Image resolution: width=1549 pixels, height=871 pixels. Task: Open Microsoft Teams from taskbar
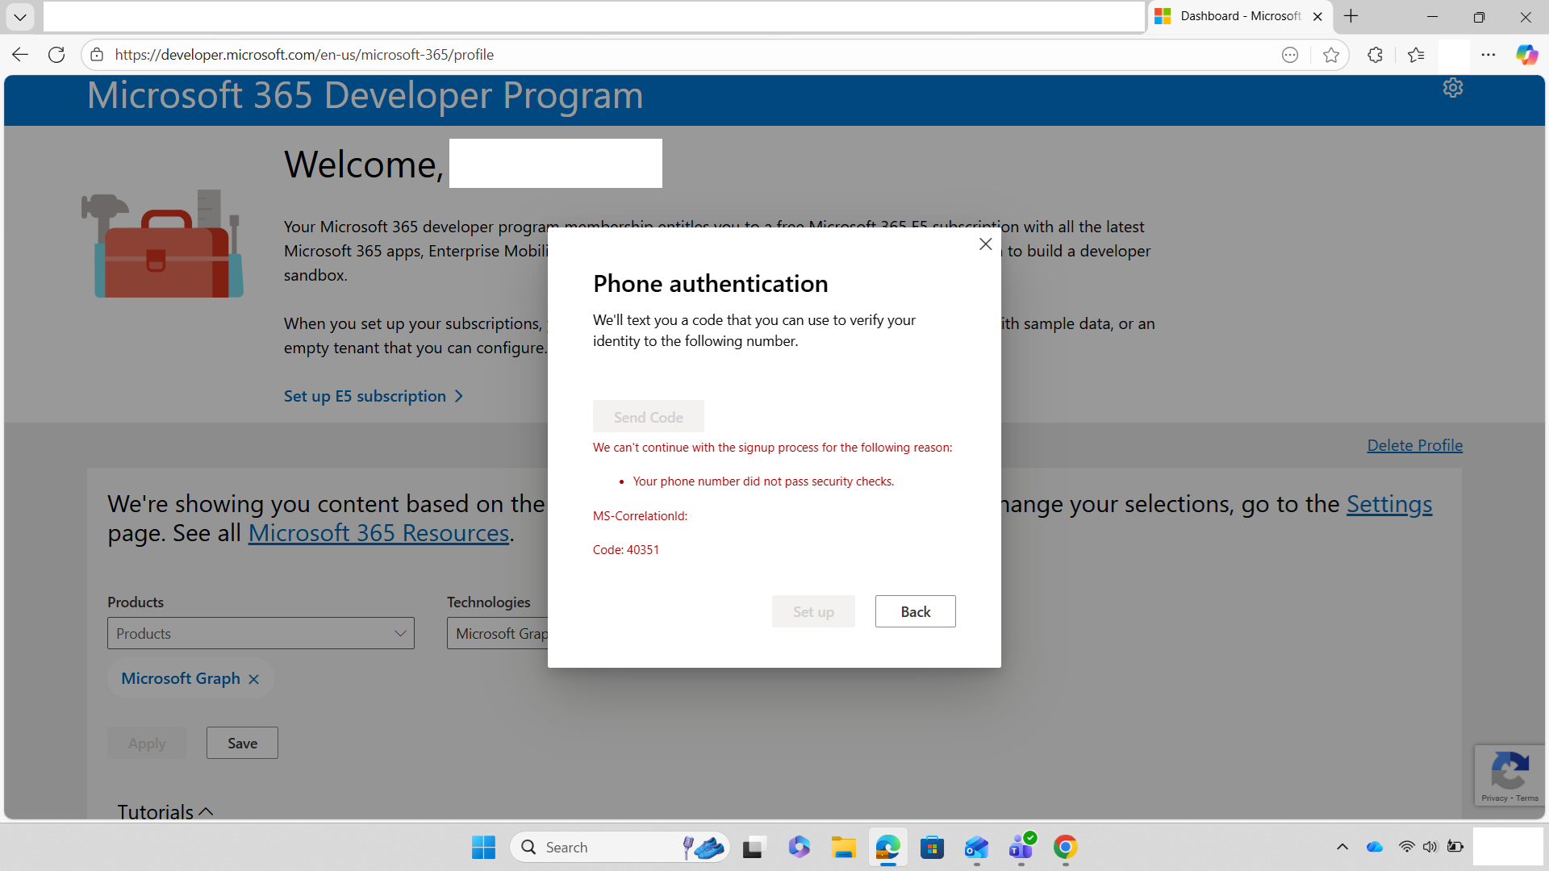coord(1021,847)
